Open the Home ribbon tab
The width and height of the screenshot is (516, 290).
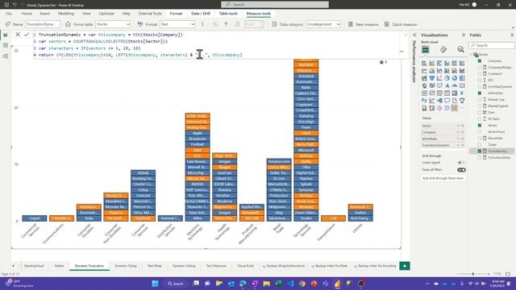(x=27, y=14)
